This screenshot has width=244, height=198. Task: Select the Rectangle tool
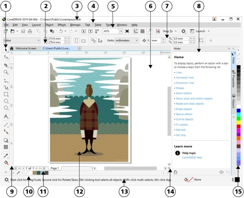(6, 94)
